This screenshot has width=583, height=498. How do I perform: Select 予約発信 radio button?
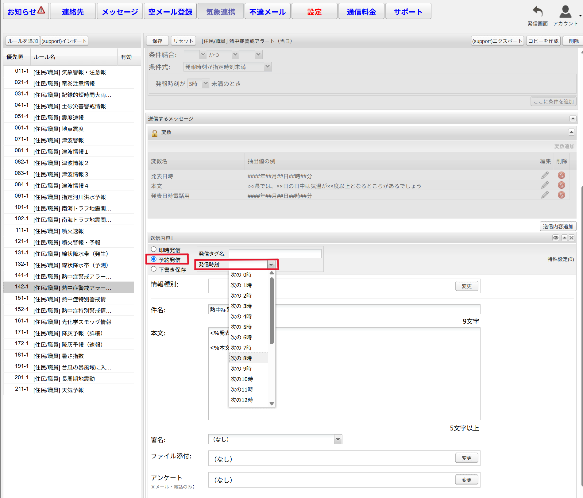[154, 259]
